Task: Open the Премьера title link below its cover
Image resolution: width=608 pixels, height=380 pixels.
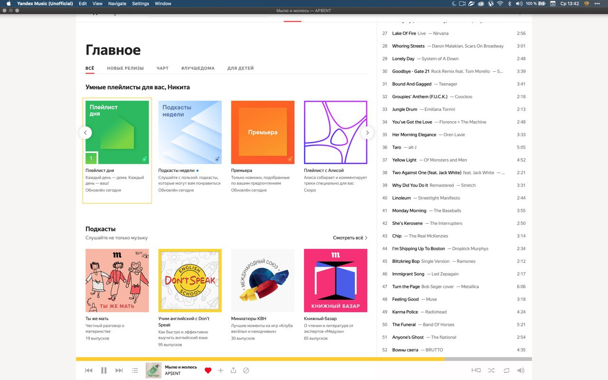Action: (242, 170)
